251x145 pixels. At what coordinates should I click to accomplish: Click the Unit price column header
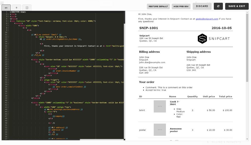tap(209, 96)
